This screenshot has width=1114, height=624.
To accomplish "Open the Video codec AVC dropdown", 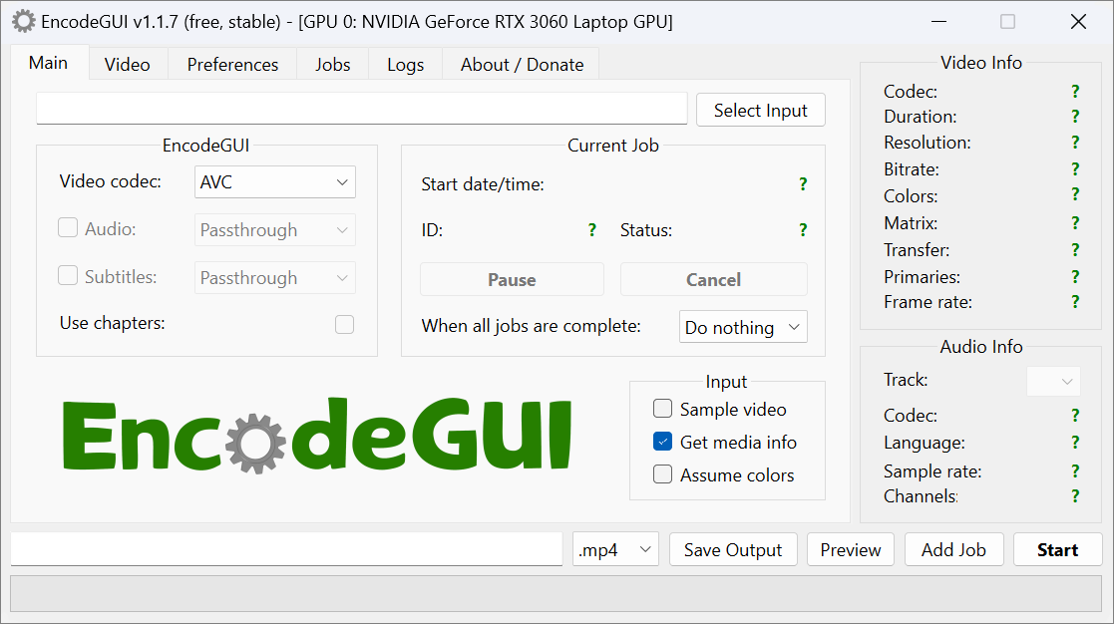I will click(275, 182).
